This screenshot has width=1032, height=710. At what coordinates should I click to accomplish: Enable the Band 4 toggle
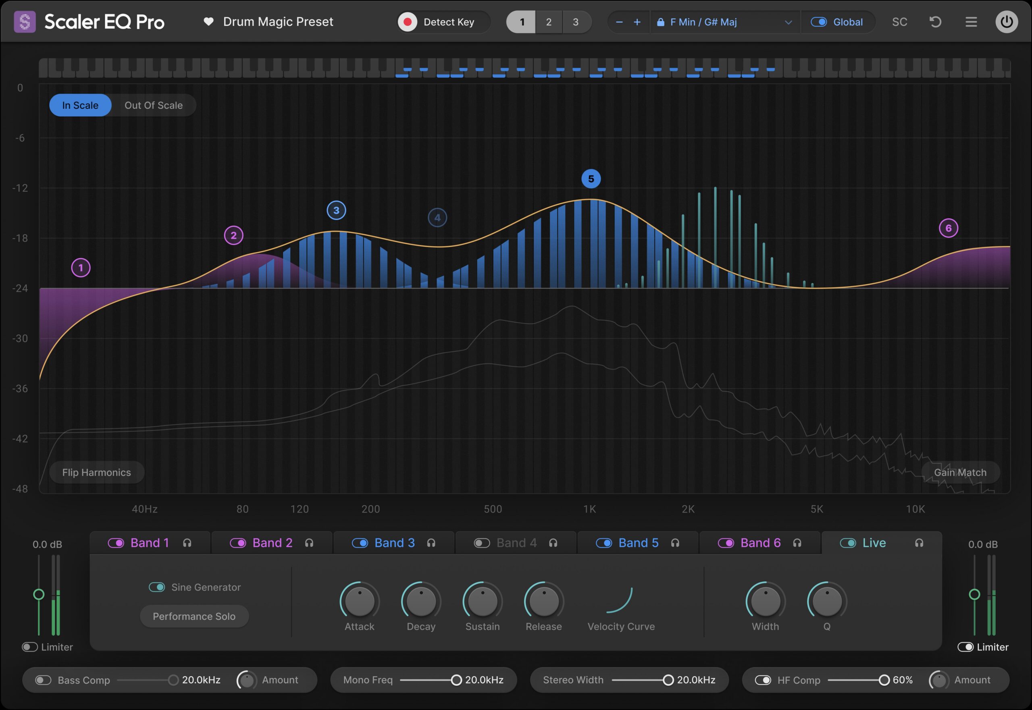tap(481, 543)
